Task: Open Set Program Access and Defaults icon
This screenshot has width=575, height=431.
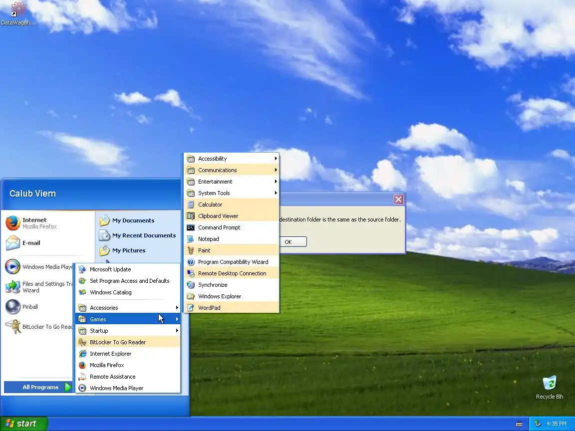Action: [82, 281]
